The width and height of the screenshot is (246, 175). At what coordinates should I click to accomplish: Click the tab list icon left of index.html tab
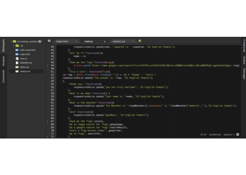click(49, 41)
